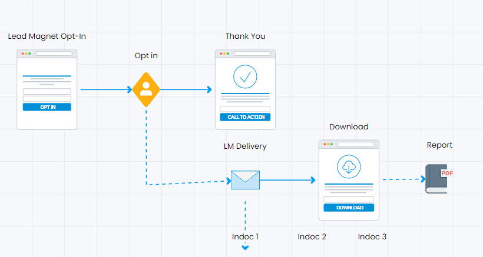The height and width of the screenshot is (257, 483).
Task: Click the cloud download icon on Download page
Action: pyautogui.click(x=349, y=167)
